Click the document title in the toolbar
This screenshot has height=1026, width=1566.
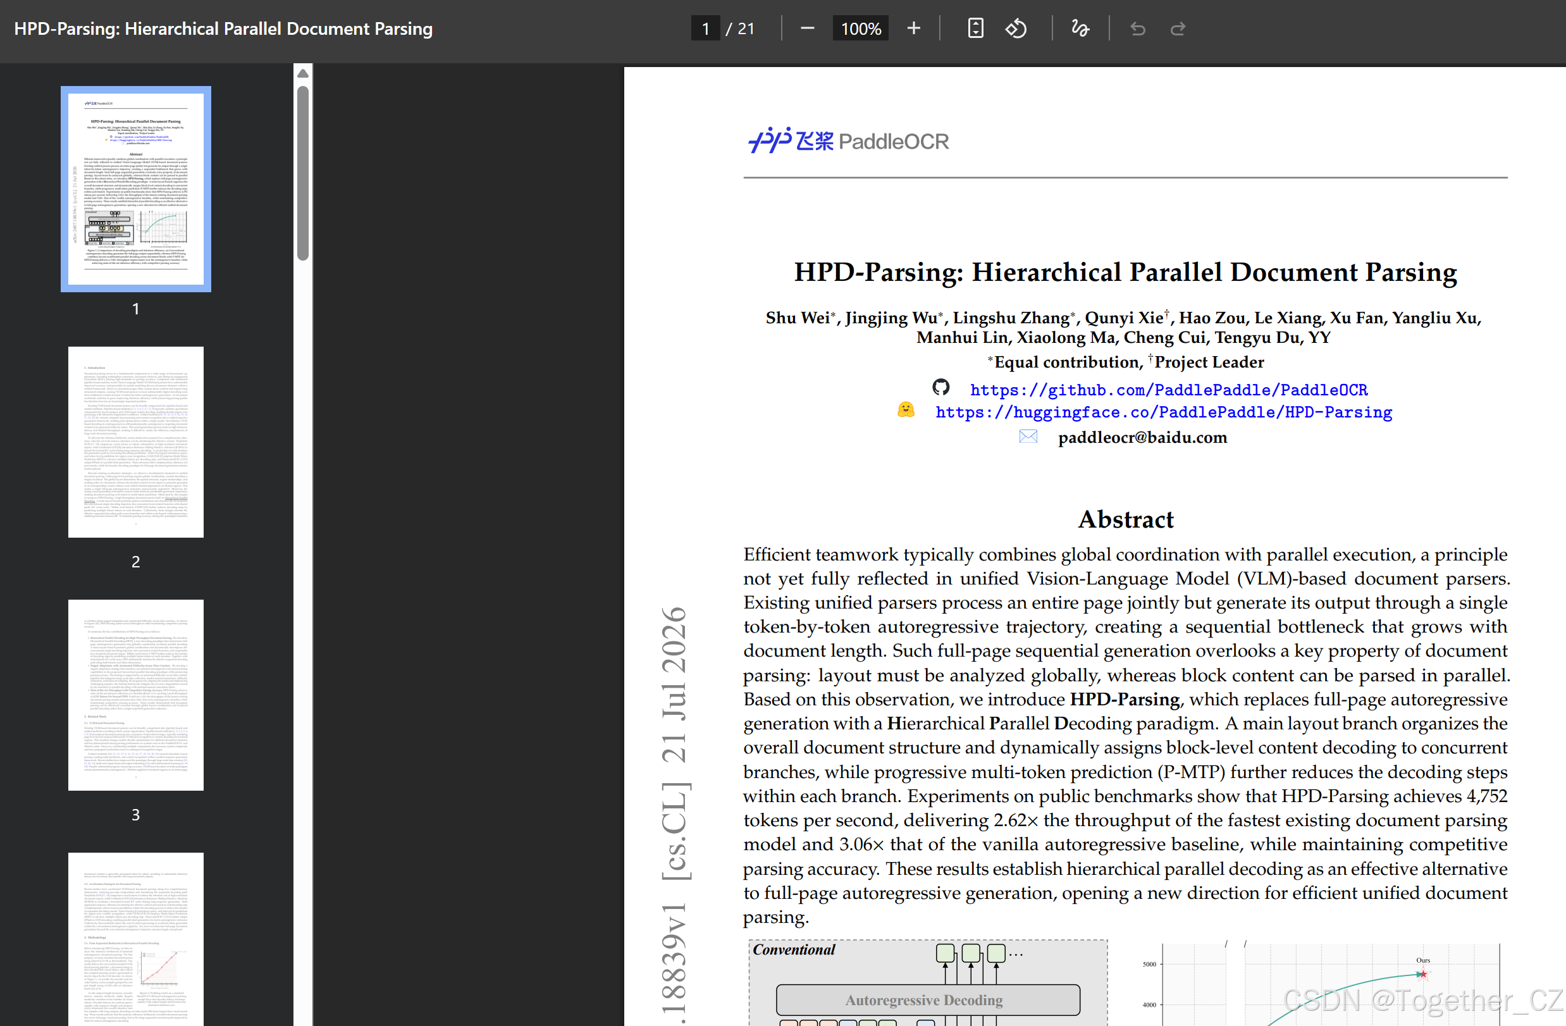click(223, 29)
